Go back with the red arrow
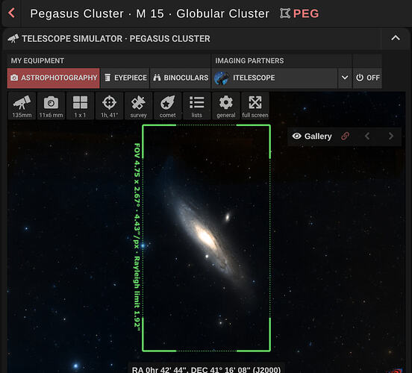The width and height of the screenshot is (412, 373). [x=11, y=13]
